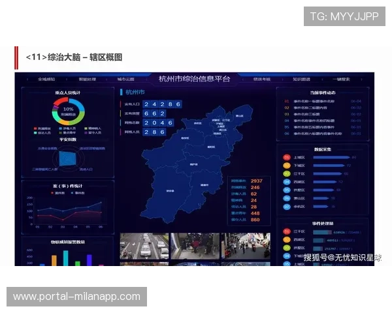Select 淳安县 region on the map

point(170,191)
